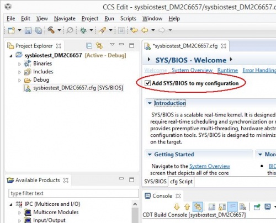
Task: Open the System Overview link at top
Action: tap(192, 70)
